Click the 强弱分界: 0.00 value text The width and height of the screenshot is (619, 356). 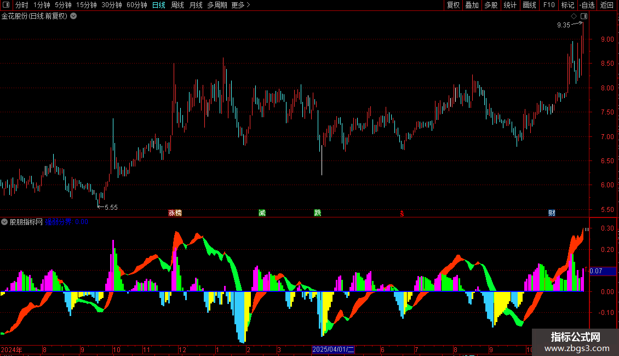click(x=67, y=222)
